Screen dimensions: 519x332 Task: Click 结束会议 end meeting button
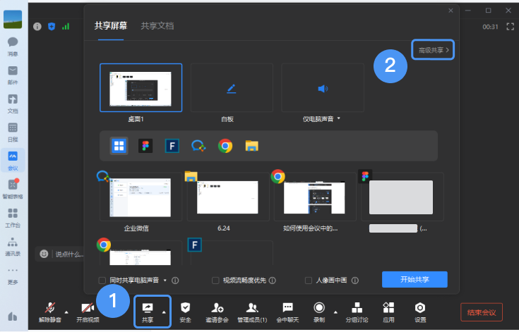(481, 312)
